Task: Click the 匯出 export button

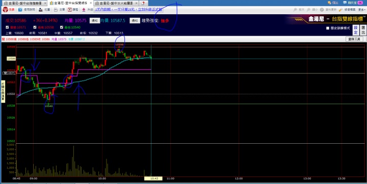Action: (363, 30)
